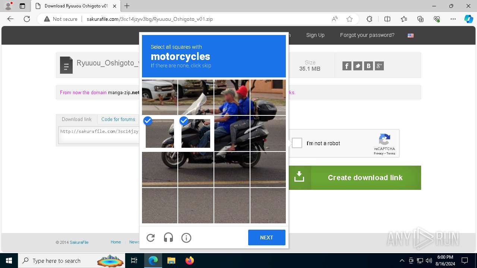Open the notifications center icon

click(x=465, y=261)
